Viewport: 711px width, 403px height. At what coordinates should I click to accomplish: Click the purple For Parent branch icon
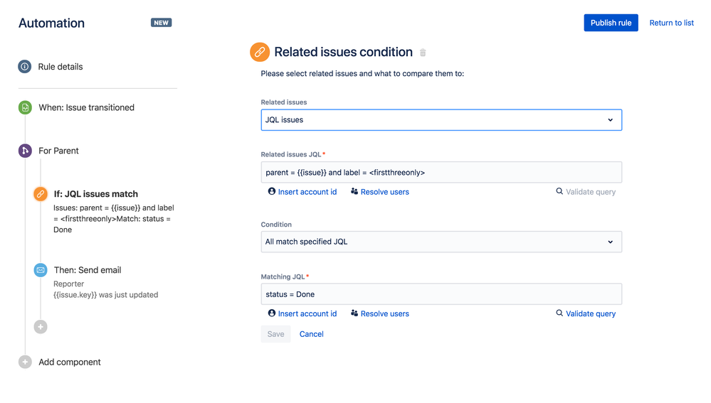(x=25, y=151)
